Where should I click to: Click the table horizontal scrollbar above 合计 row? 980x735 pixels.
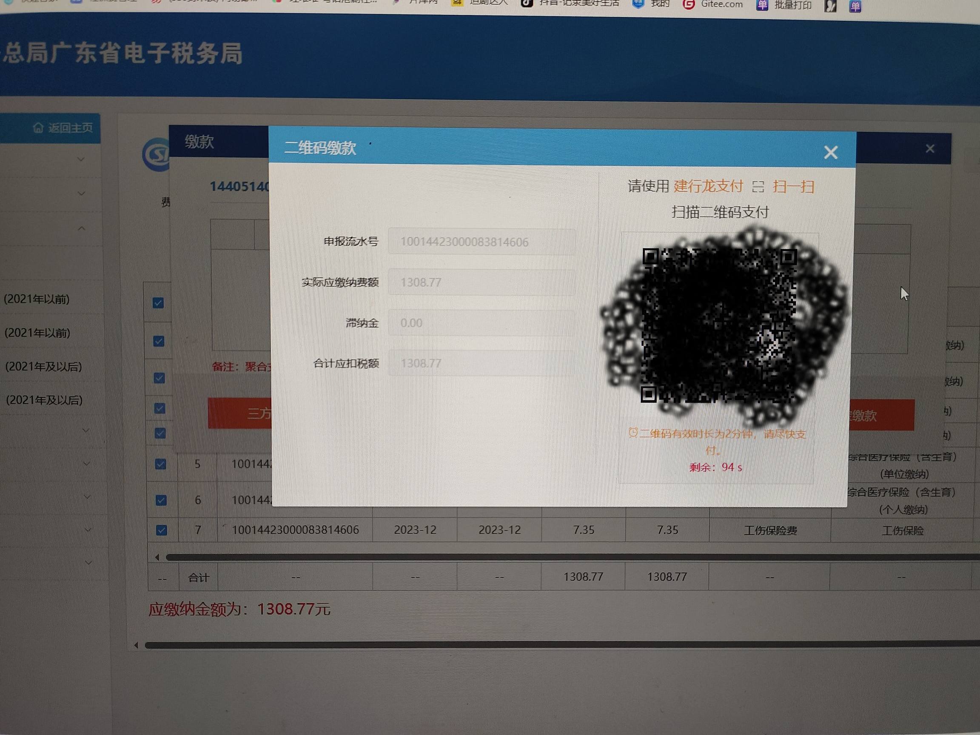(x=573, y=557)
